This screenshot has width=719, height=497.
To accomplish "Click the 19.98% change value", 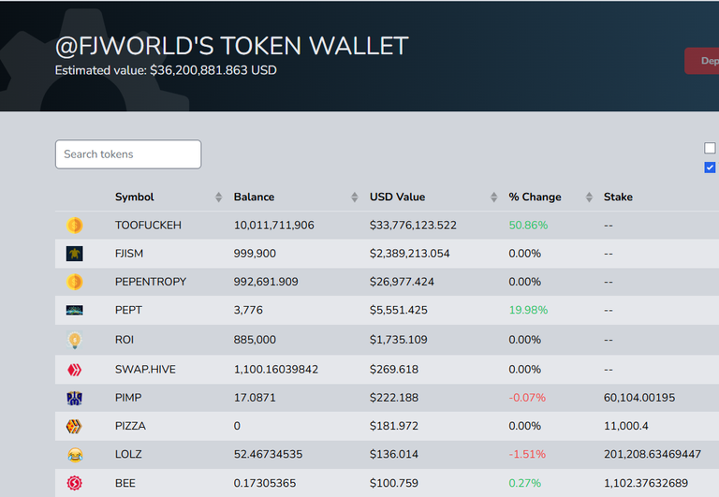I will [x=528, y=311].
